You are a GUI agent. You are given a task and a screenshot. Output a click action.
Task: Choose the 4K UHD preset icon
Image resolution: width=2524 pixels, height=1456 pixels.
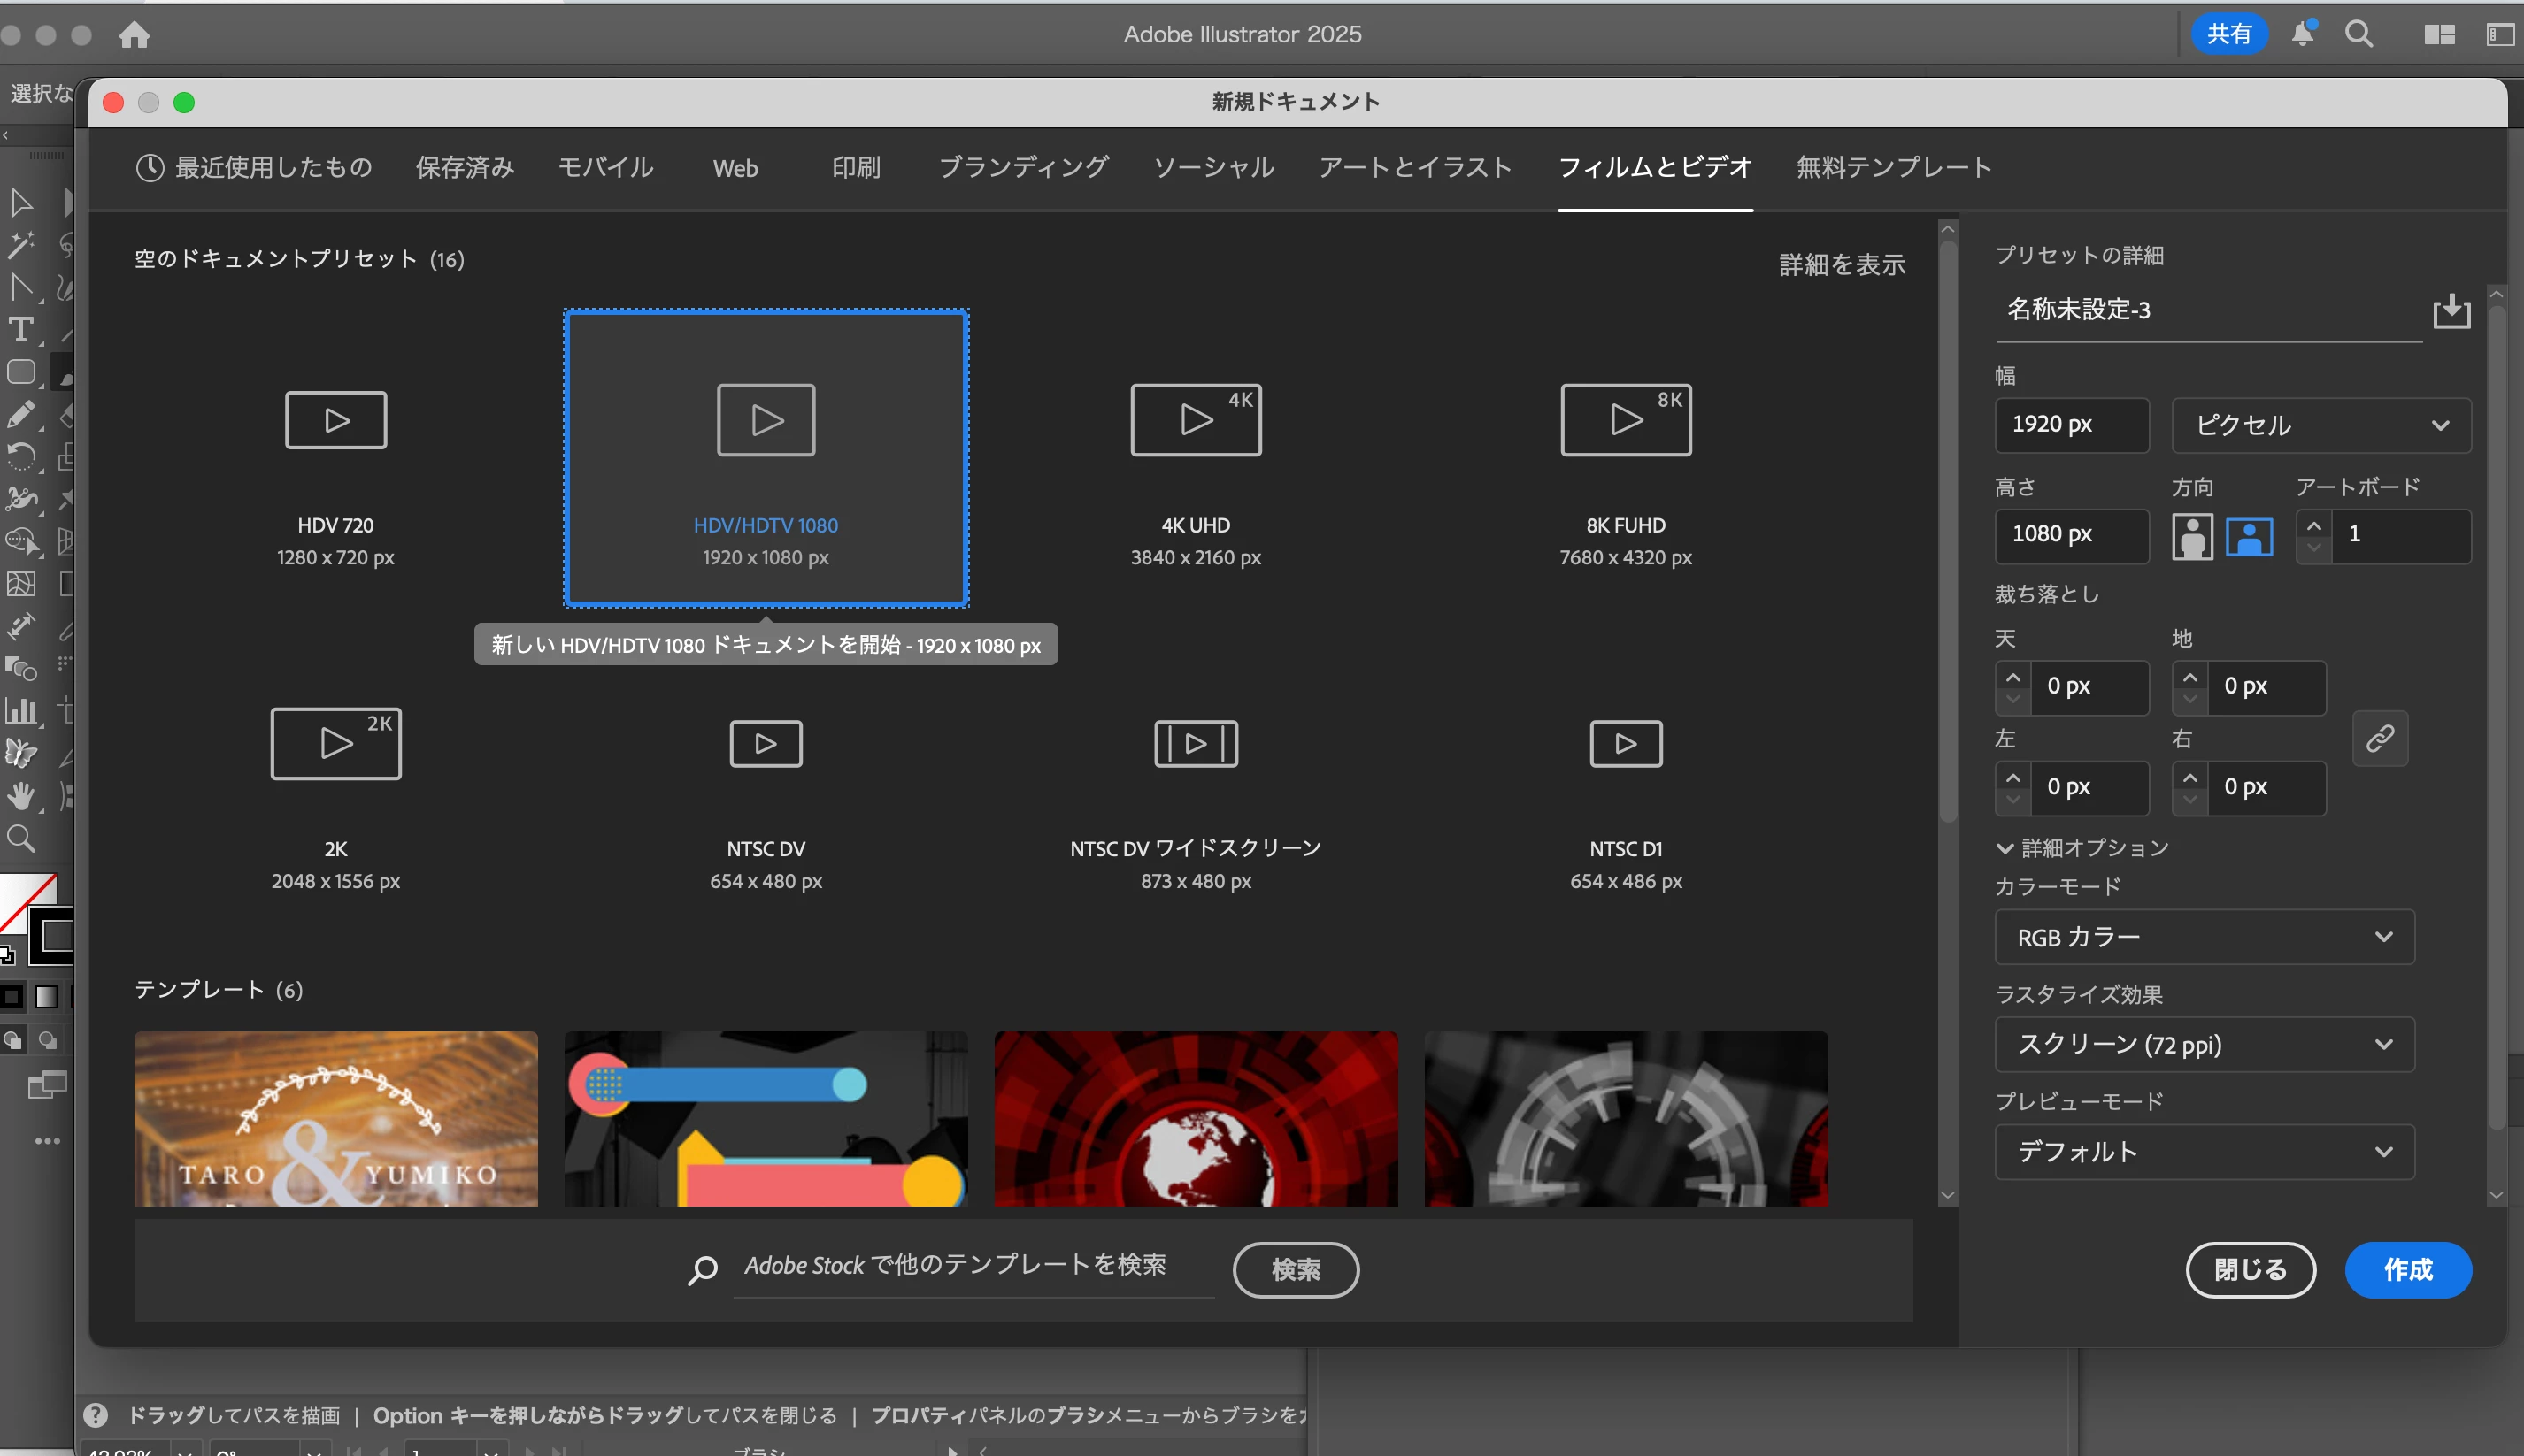coord(1196,420)
